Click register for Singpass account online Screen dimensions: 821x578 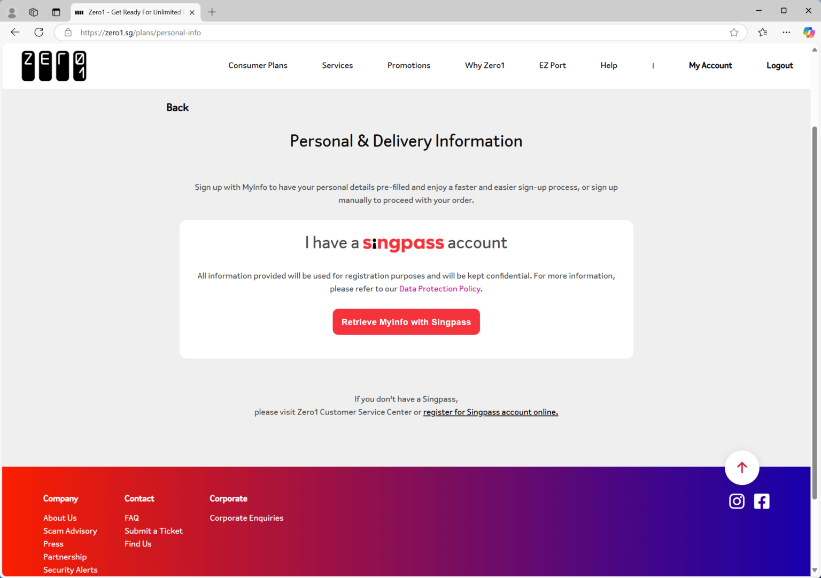pyautogui.click(x=490, y=412)
